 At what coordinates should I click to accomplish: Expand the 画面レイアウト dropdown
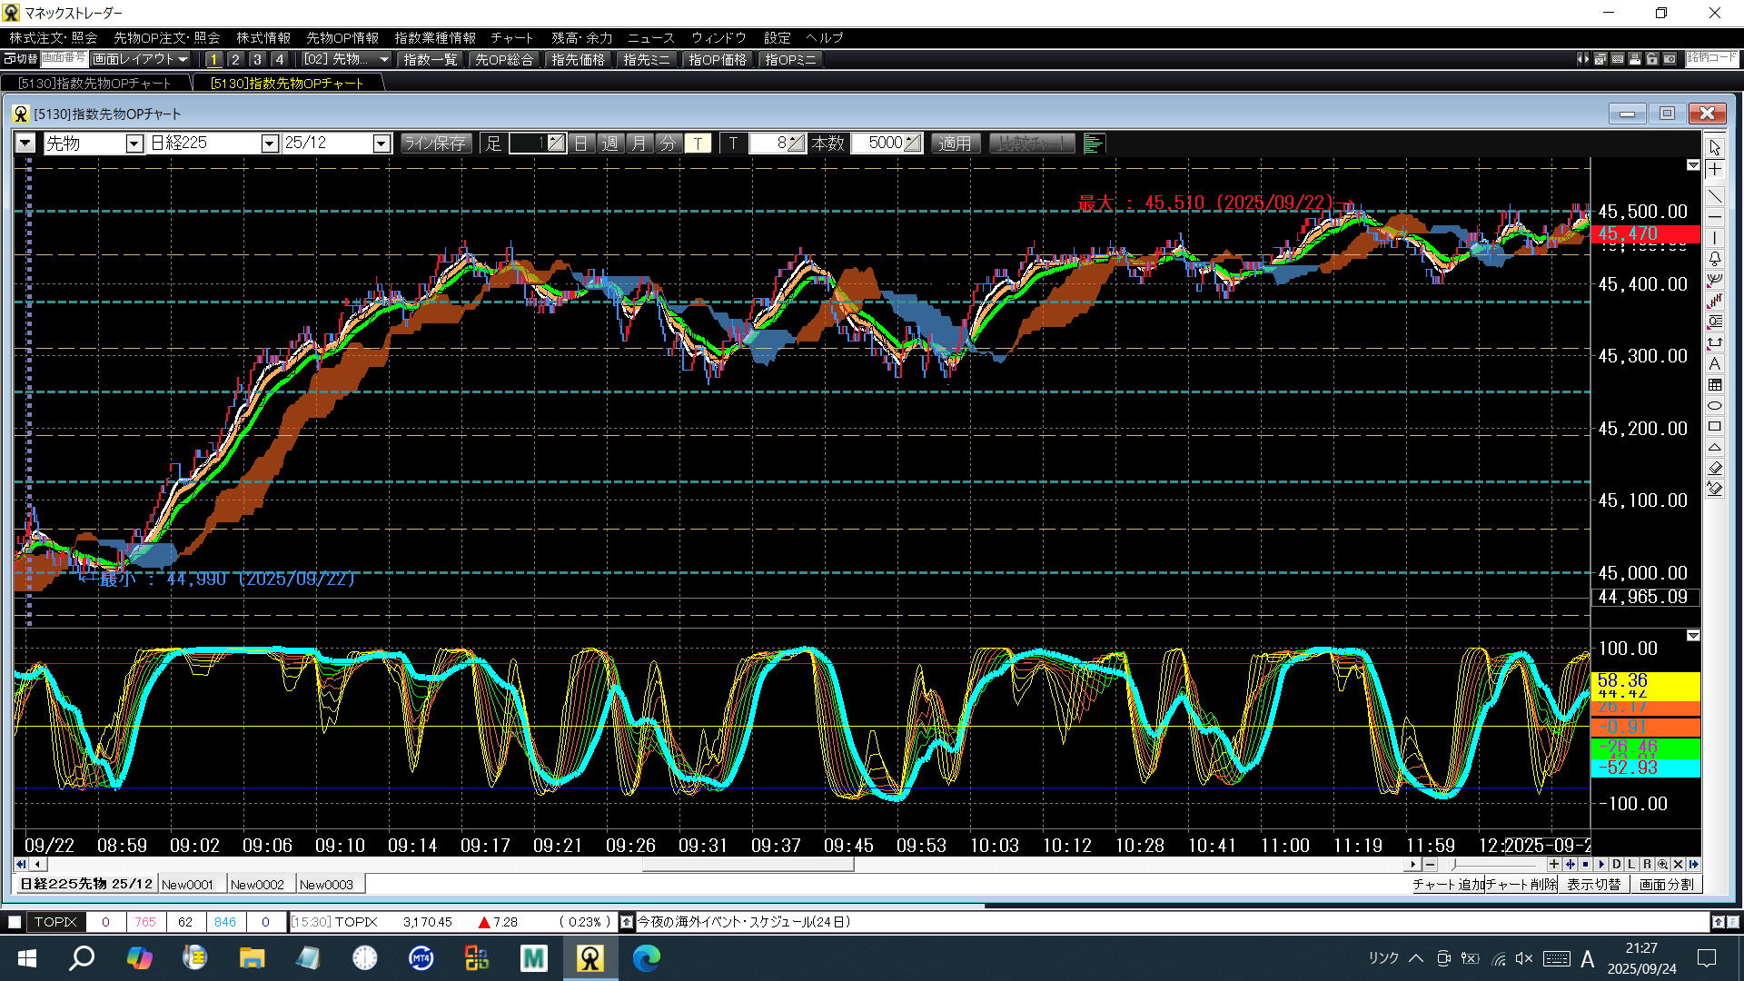183,59
